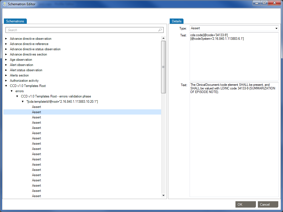The image size is (283, 212).
Task: Click inside the Text message text area
Action: point(234,139)
